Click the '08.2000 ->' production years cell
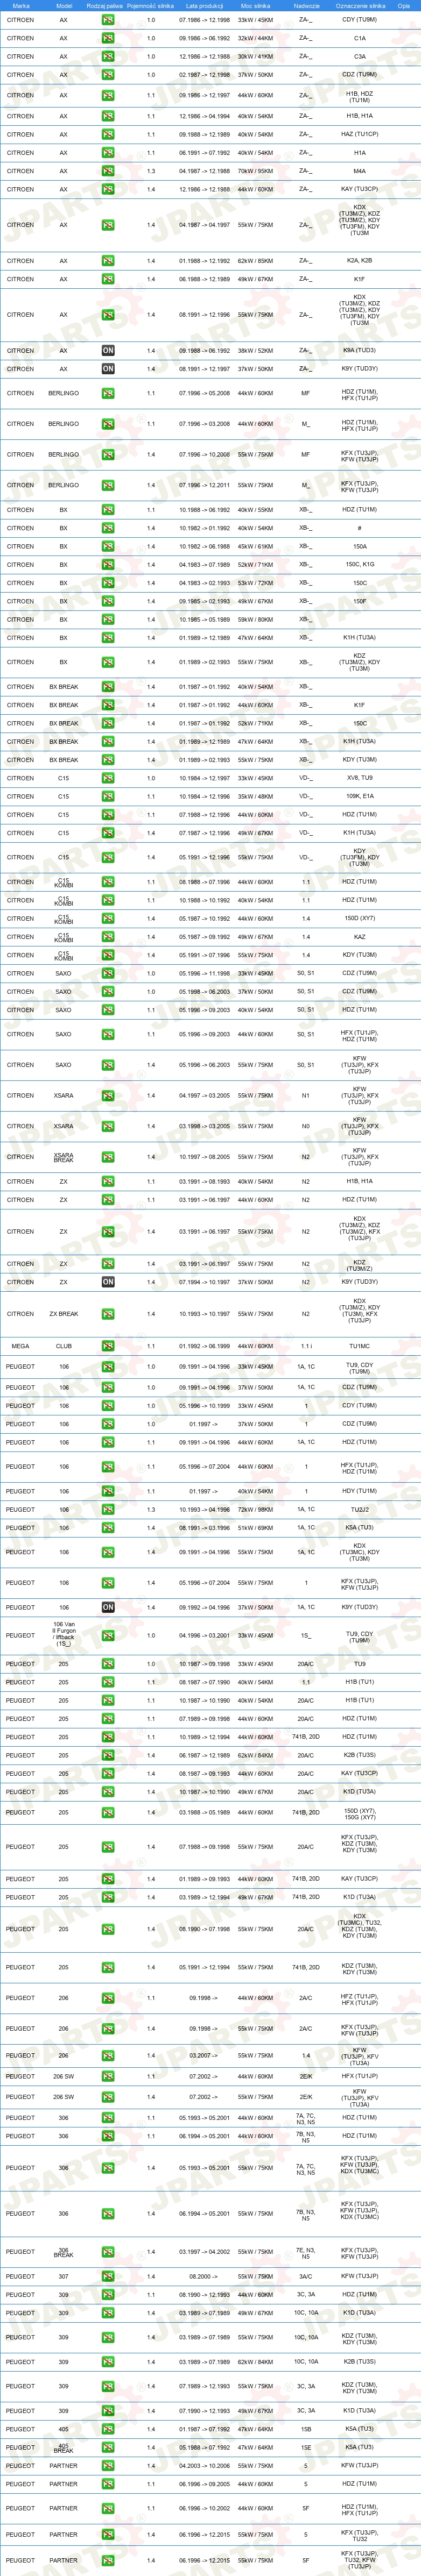Image resolution: width=421 pixels, height=2576 pixels. click(x=204, y=2276)
